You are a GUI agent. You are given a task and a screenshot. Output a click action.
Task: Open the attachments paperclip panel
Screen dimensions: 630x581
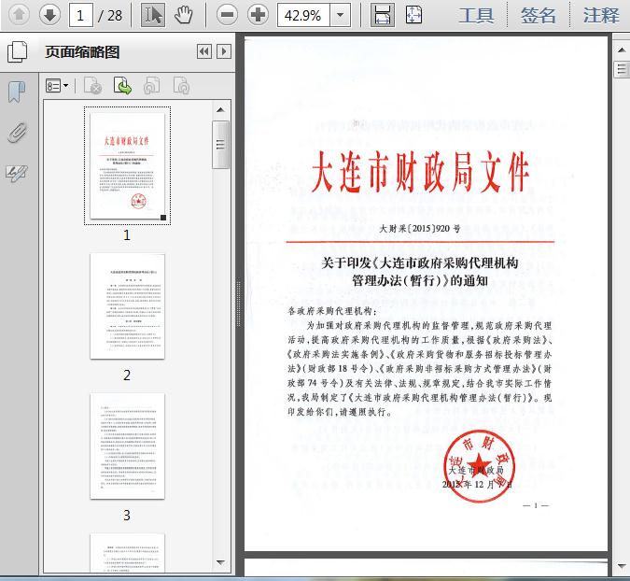pyautogui.click(x=17, y=133)
